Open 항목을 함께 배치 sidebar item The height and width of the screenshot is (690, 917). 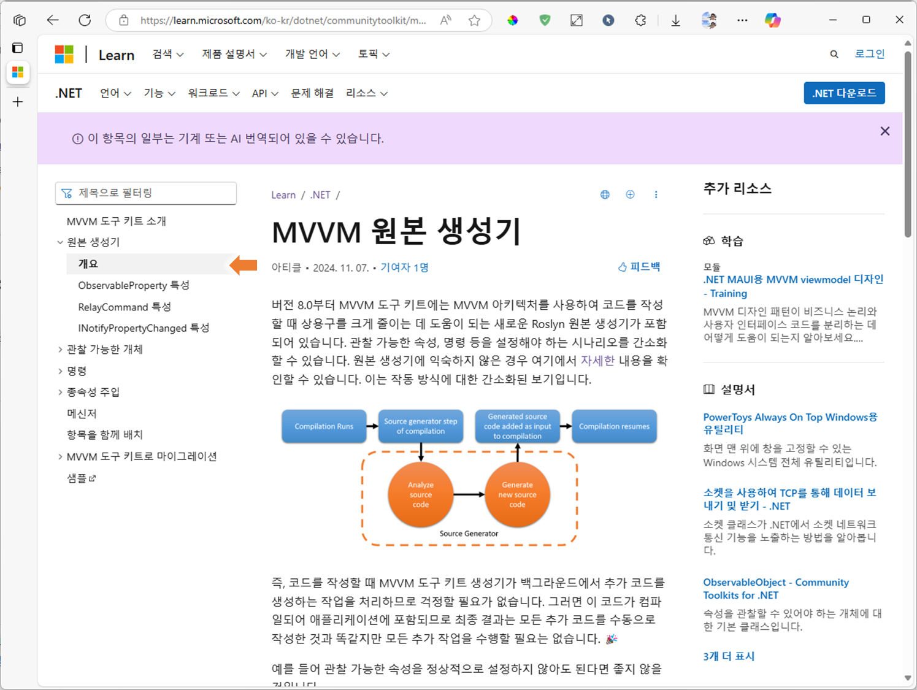click(104, 435)
